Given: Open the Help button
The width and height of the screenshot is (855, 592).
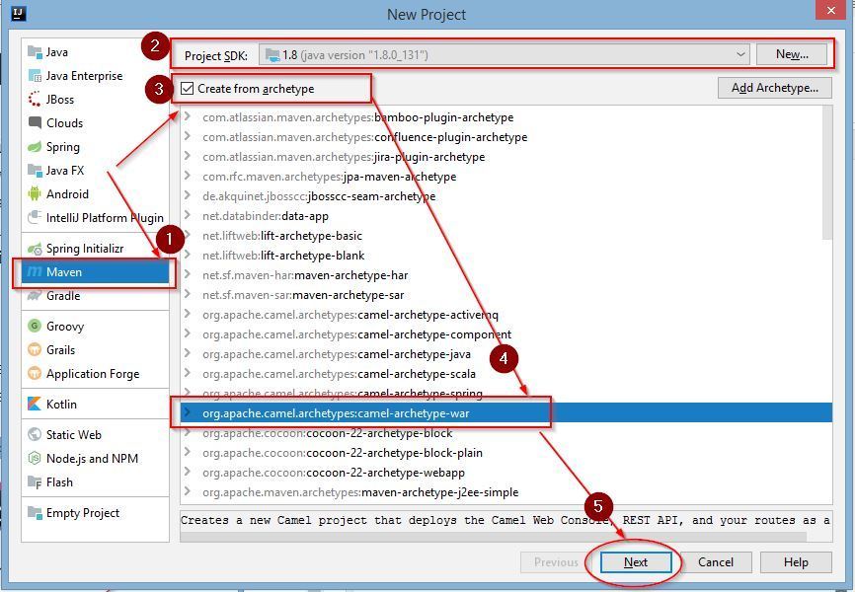Looking at the screenshot, I should (x=796, y=562).
